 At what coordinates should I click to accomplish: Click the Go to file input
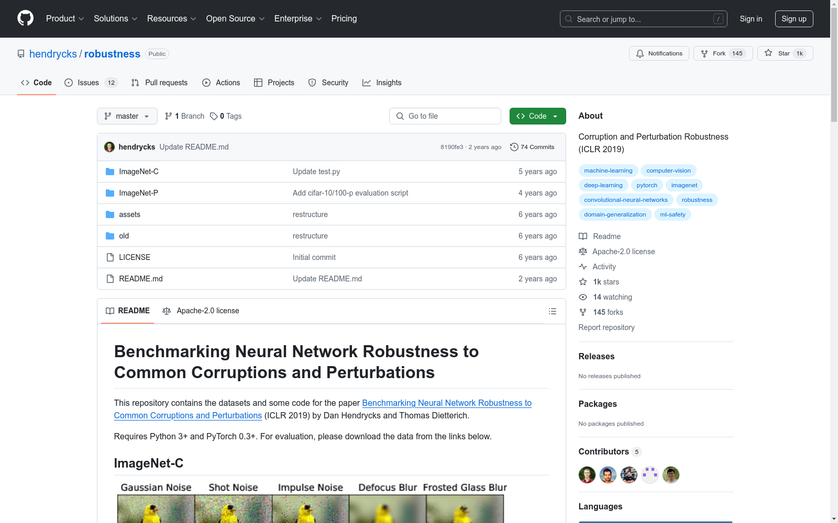(445, 116)
